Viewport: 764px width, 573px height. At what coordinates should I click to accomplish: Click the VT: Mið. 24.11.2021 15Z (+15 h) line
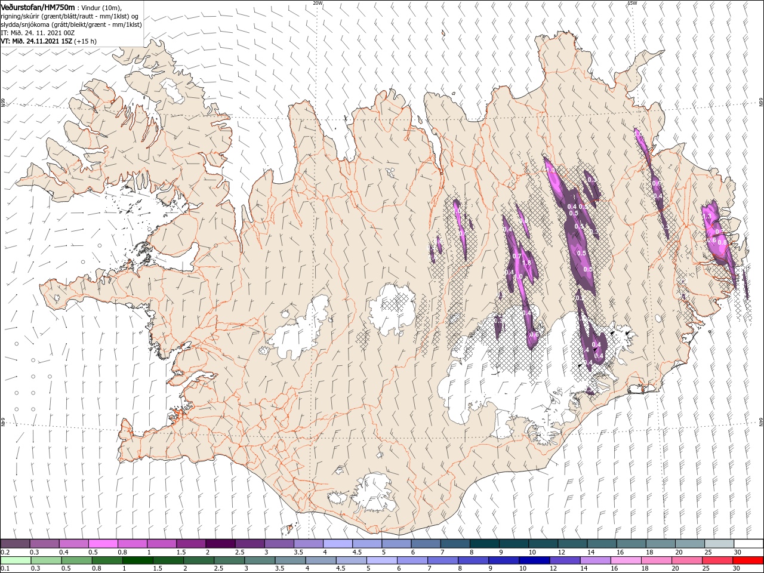click(x=49, y=41)
